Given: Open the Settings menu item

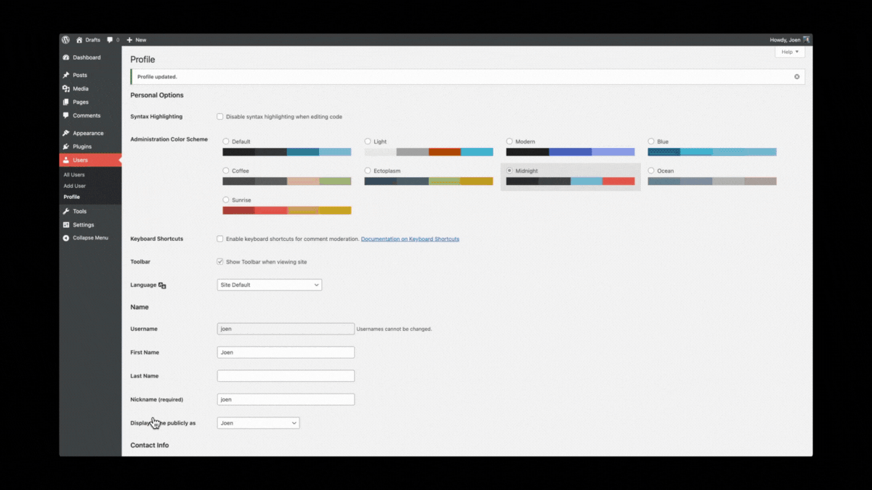Looking at the screenshot, I should point(83,225).
